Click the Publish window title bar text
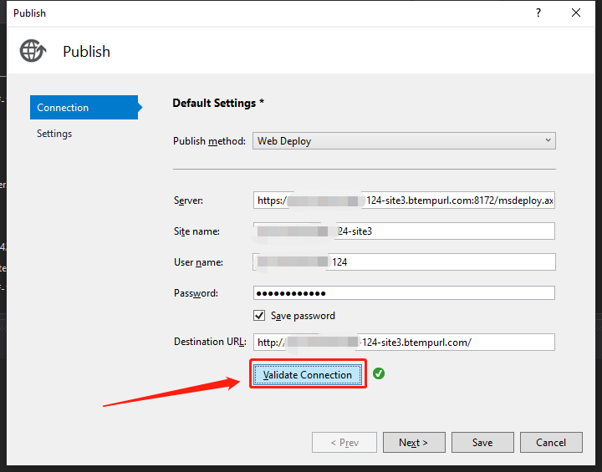 [30, 13]
